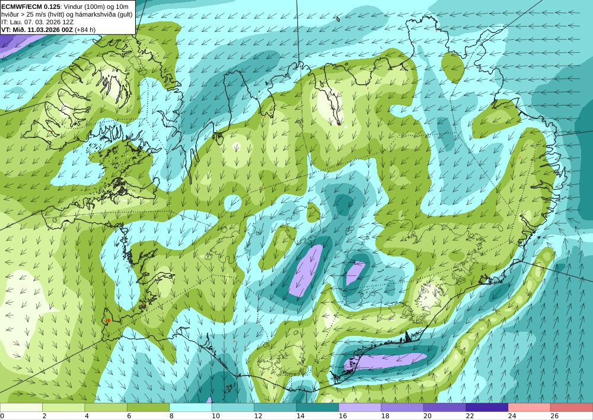Viewport: 593px width, 420px height.
Task: Click the red star marker on the southwest peninsula
Action: 109,320
